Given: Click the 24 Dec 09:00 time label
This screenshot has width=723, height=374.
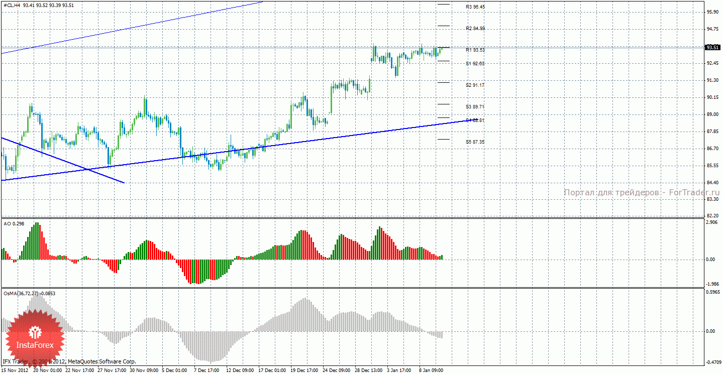Looking at the screenshot, I should tap(338, 370).
